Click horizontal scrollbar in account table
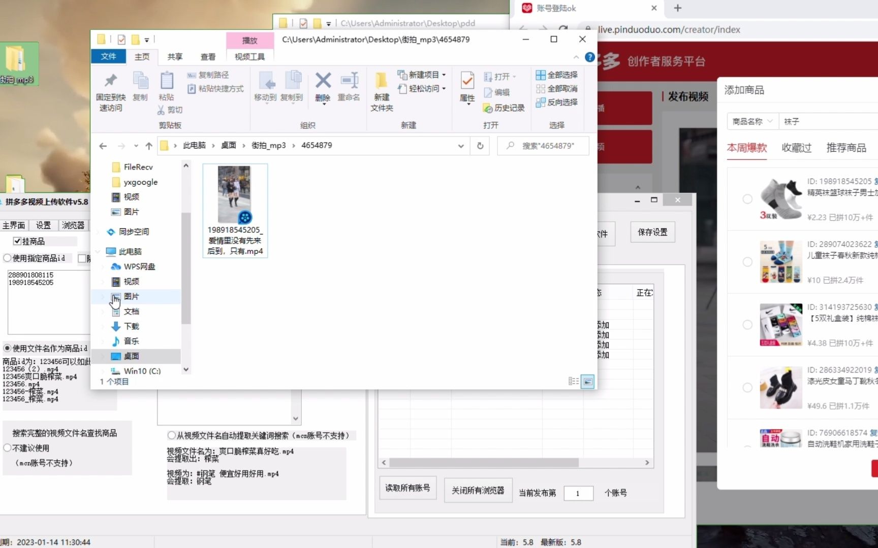Screen dimensions: 878x548 click(484, 463)
